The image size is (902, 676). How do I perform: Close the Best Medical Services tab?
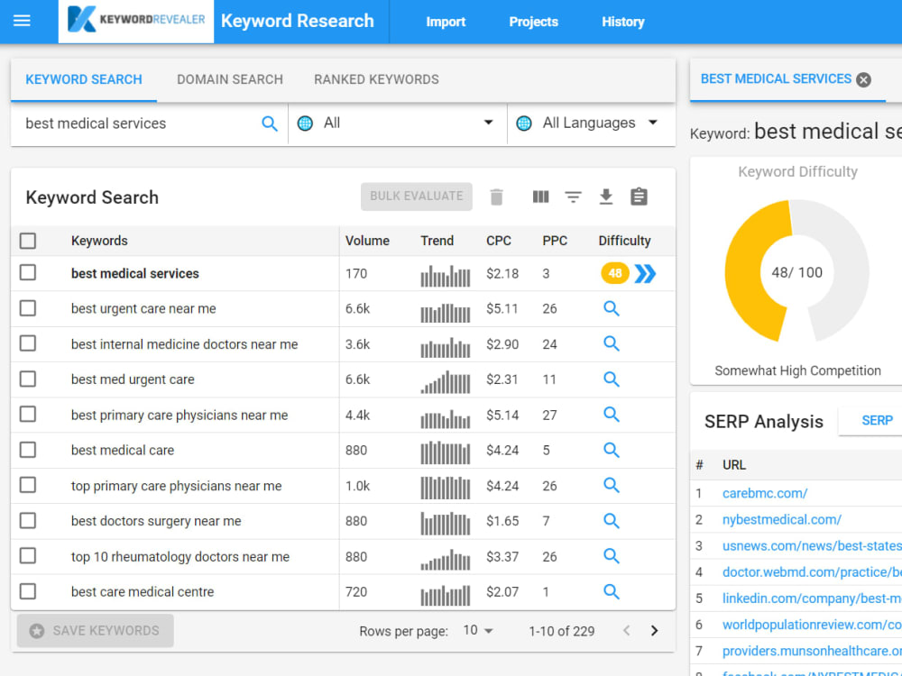863,80
